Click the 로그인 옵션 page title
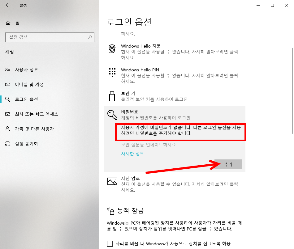 pyautogui.click(x=129, y=22)
